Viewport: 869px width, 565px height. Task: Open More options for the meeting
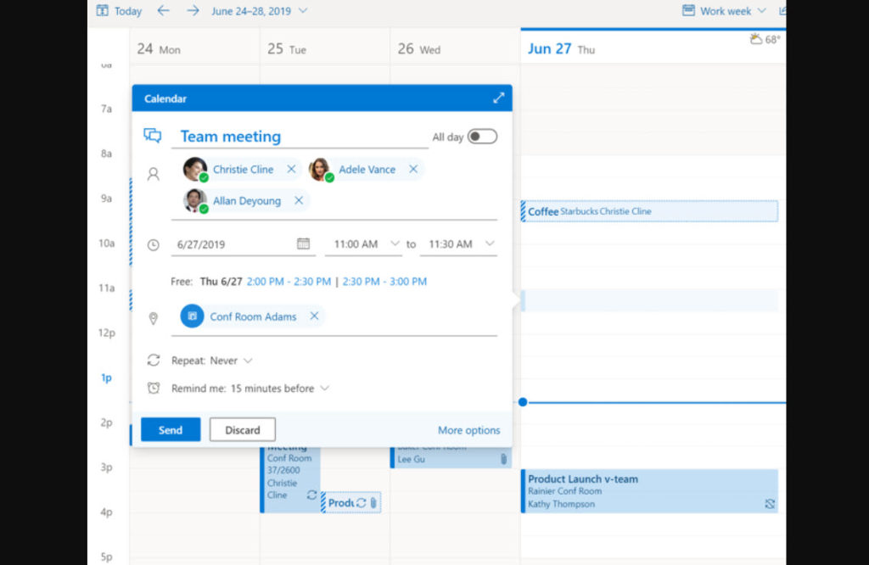click(x=468, y=430)
